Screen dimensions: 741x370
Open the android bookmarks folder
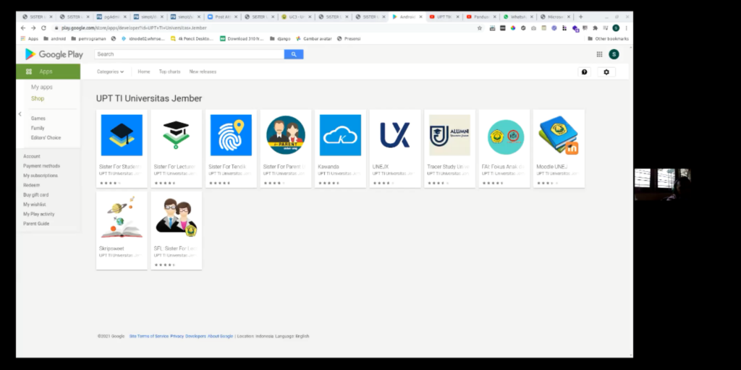tap(53, 38)
